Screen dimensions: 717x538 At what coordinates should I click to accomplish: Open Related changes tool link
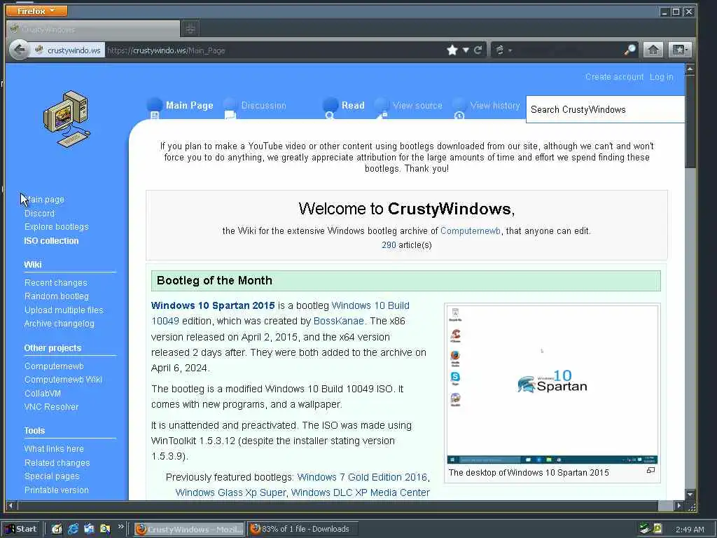pyautogui.click(x=57, y=462)
